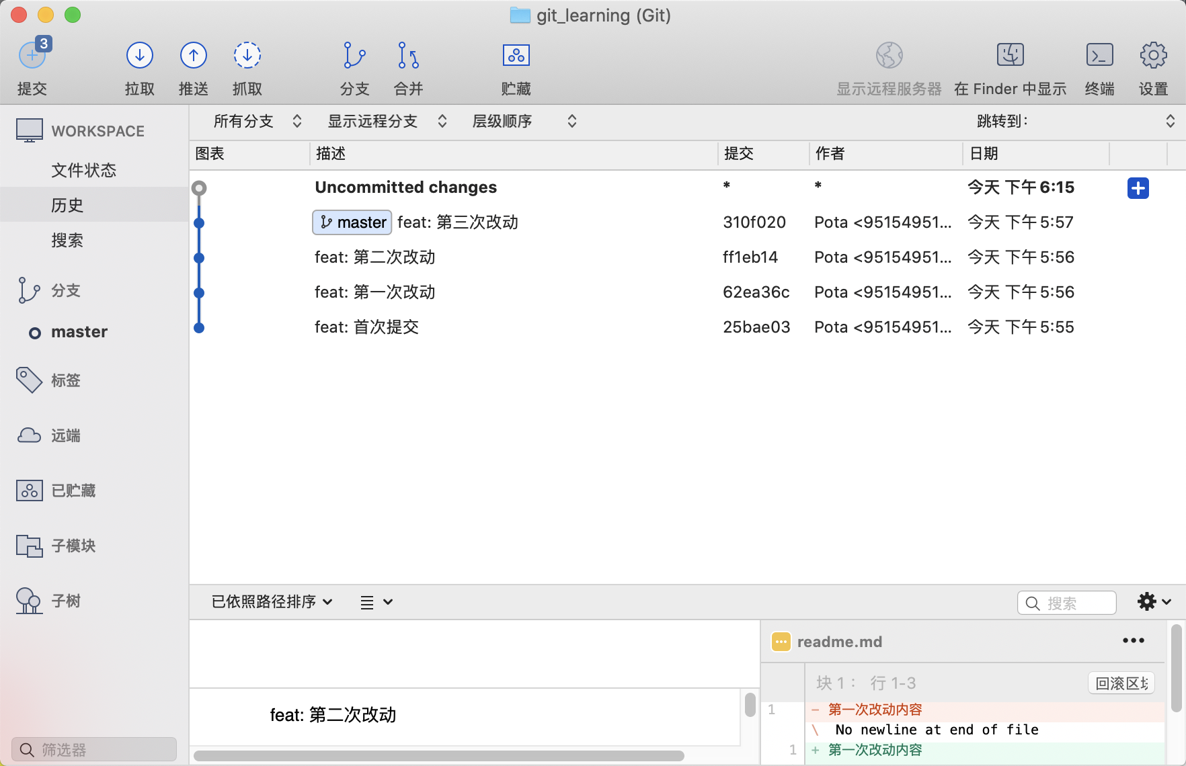Viewport: 1186px width, 766px height.
Task: Select File Status (文件状态) in sidebar
Action: point(94,170)
